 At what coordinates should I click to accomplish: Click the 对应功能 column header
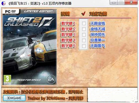click(98, 14)
